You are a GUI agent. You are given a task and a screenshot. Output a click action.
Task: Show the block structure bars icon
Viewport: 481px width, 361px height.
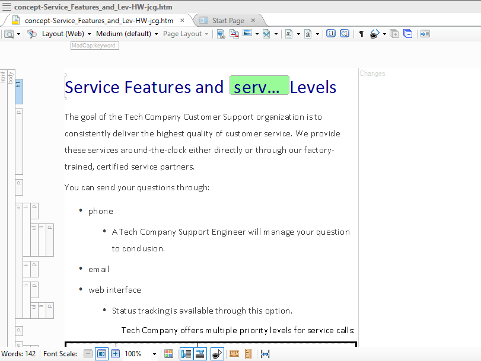[186, 354]
